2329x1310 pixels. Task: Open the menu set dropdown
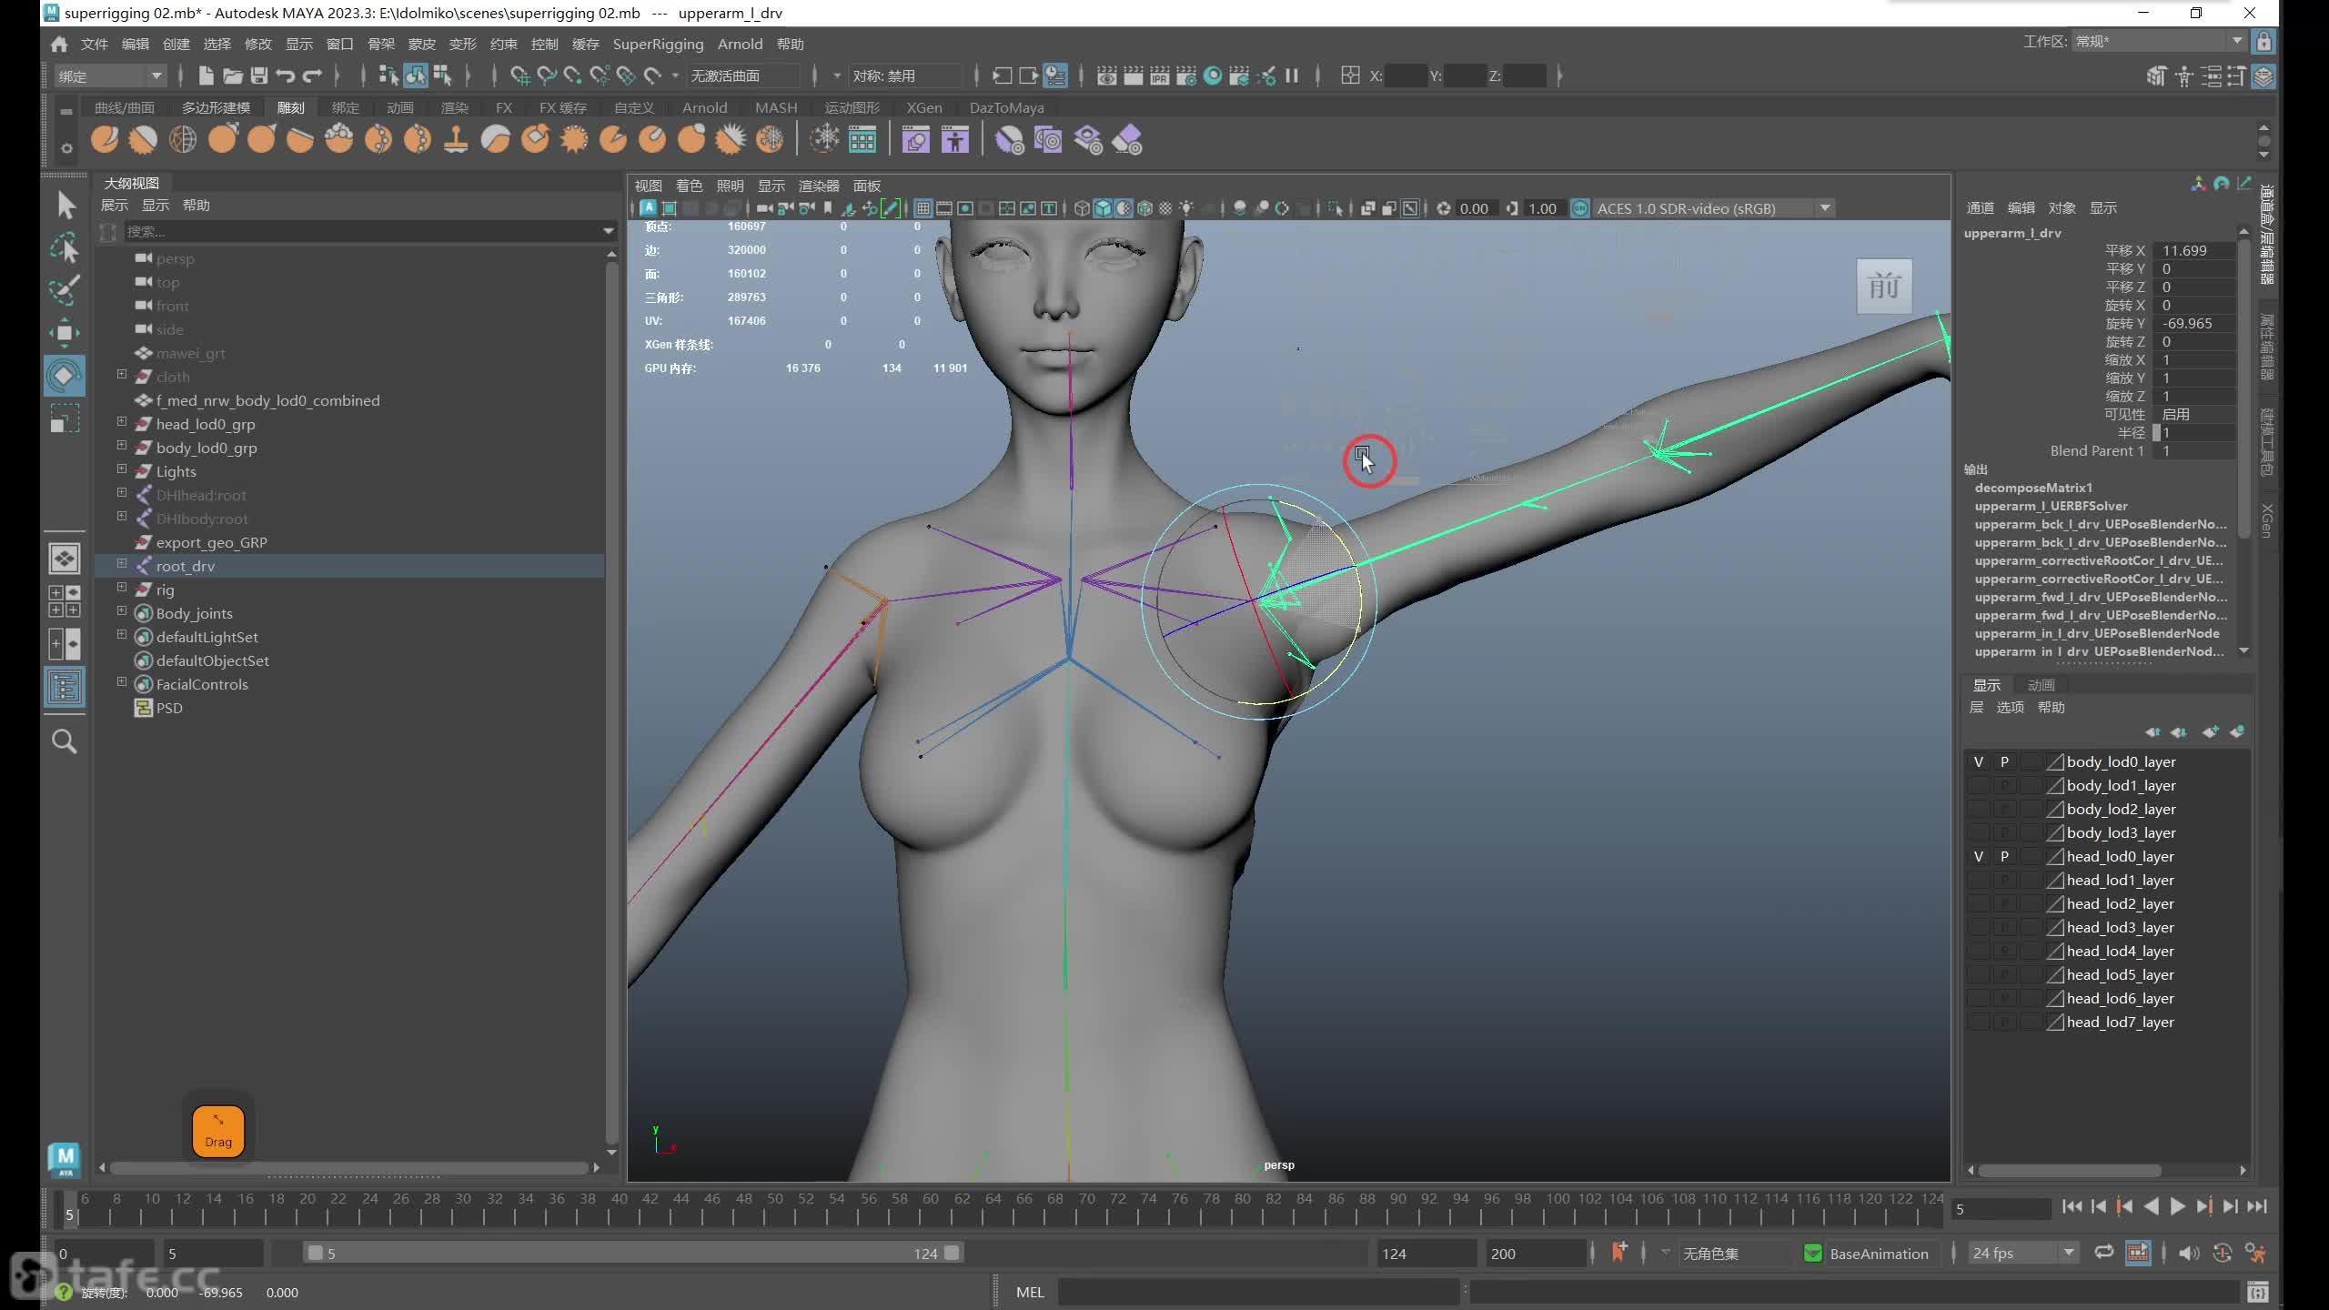tap(110, 76)
